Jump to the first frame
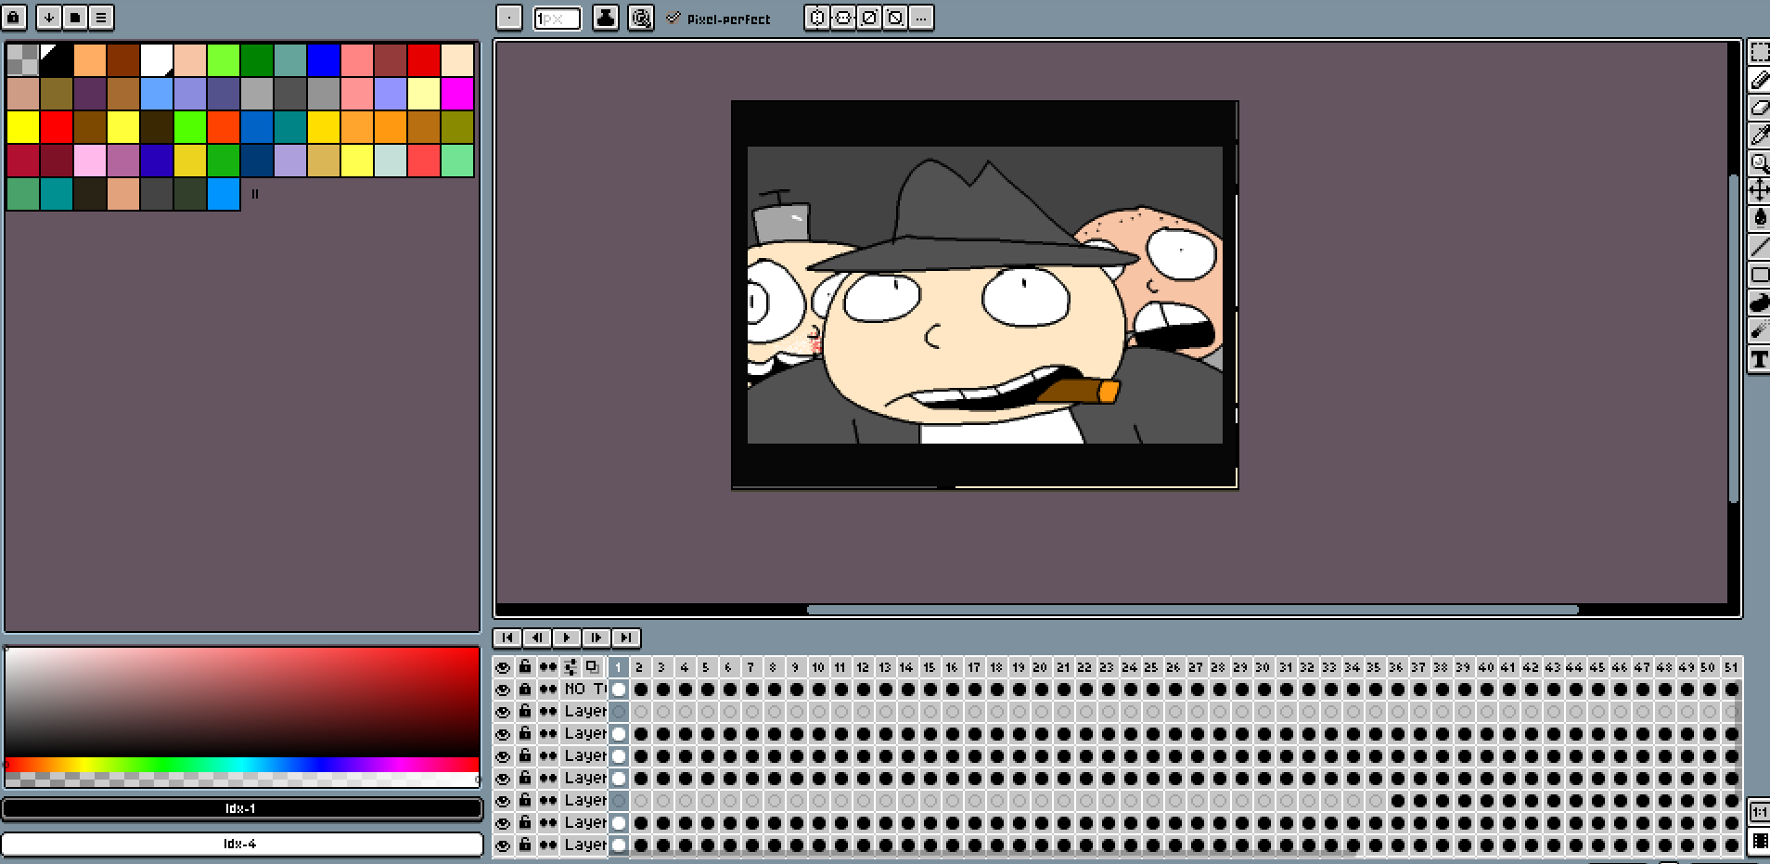The height and width of the screenshot is (864, 1770). (507, 638)
